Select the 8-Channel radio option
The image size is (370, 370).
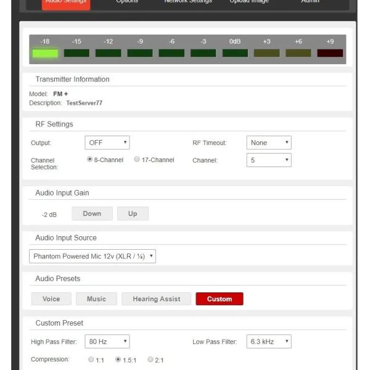[90, 160]
